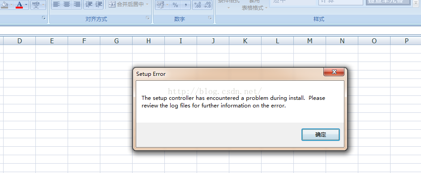This screenshot has width=421, height=173.
Task: Open the 表格格式 dropdown
Action: pos(254,8)
